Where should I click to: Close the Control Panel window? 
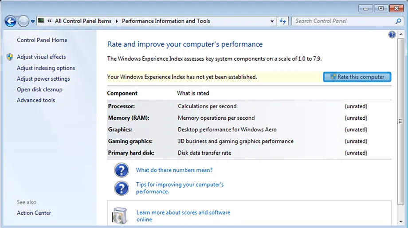tap(396, 8)
